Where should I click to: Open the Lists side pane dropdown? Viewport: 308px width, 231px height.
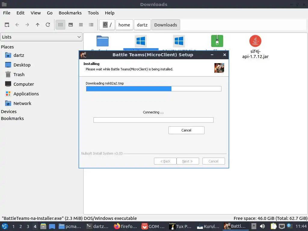point(42,37)
